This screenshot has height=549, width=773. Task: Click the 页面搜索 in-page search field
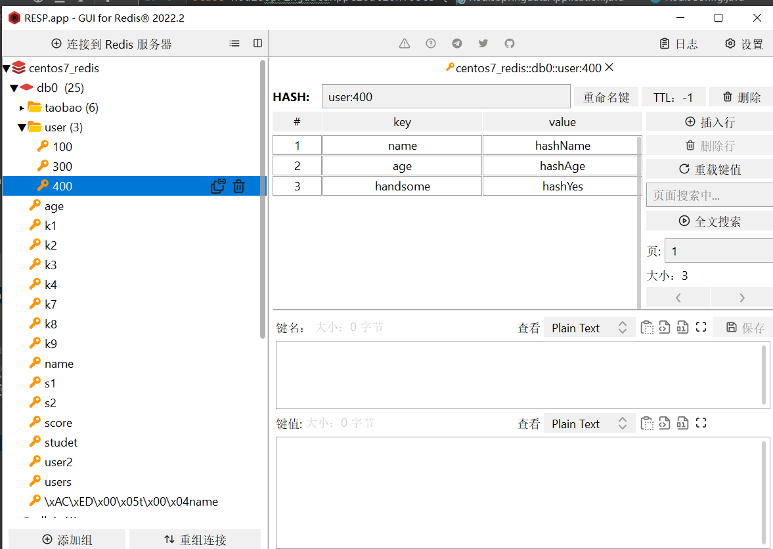(710, 195)
